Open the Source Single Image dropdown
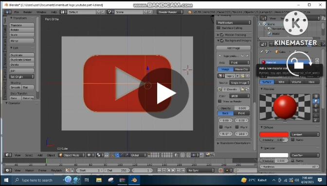The image size is (327, 186). 239,83
